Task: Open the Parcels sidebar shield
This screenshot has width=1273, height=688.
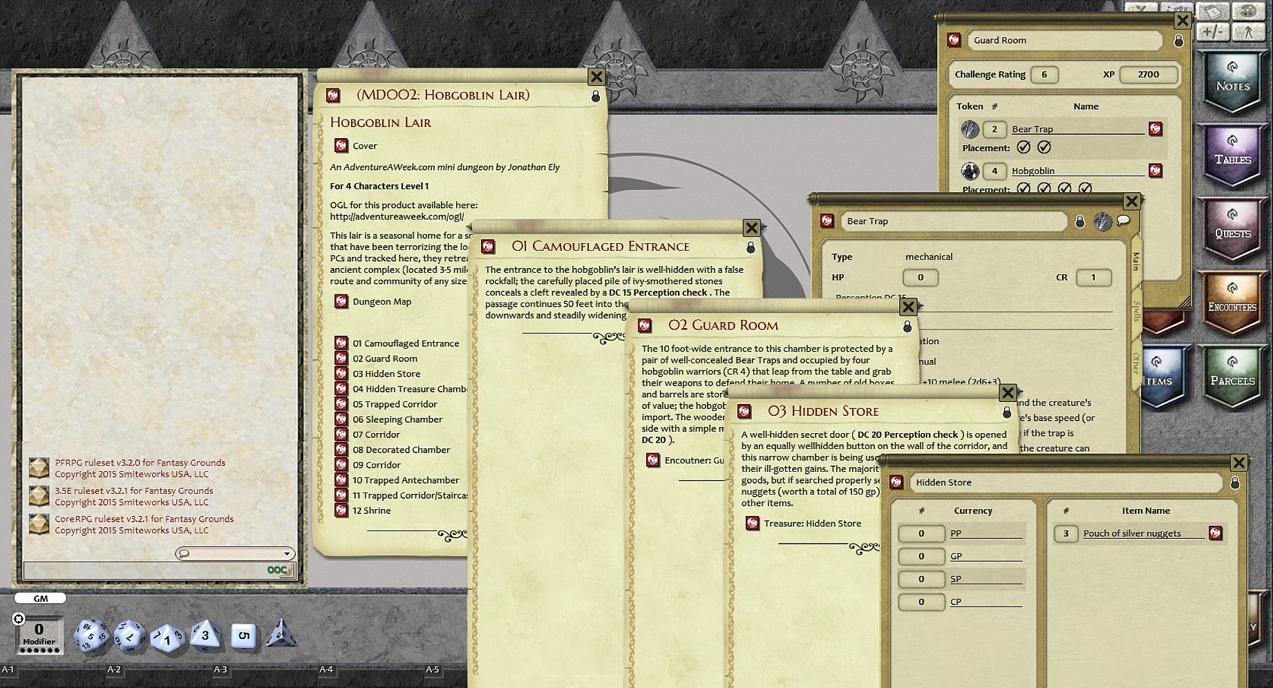Action: click(x=1232, y=379)
